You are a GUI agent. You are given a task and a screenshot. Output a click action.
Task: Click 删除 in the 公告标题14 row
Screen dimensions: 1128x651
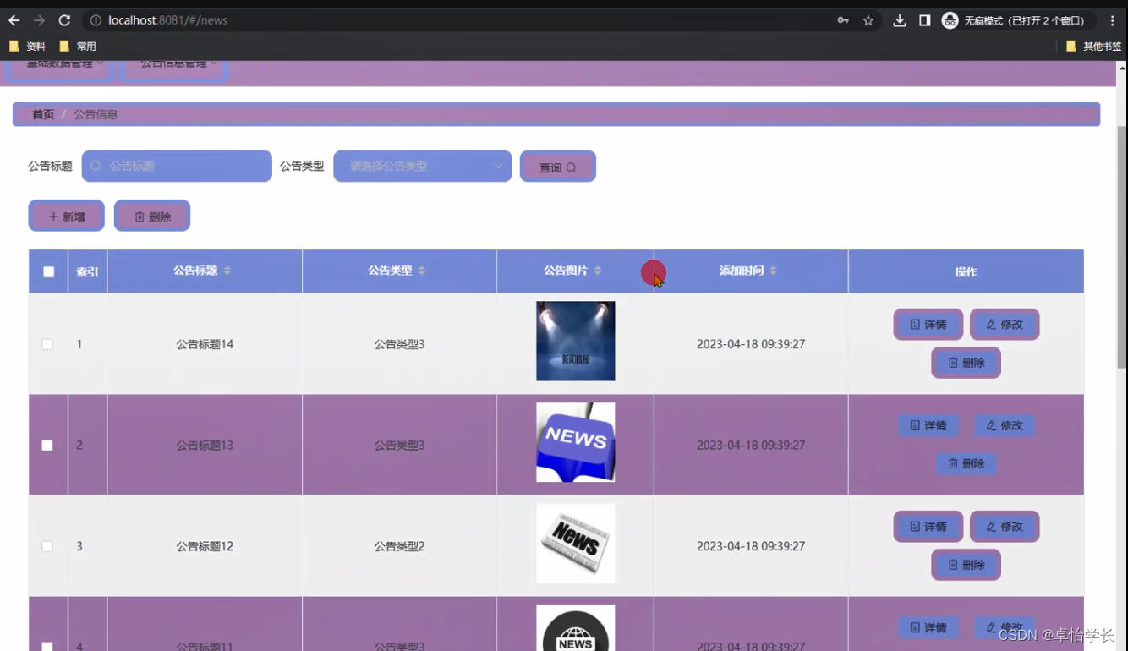966,363
